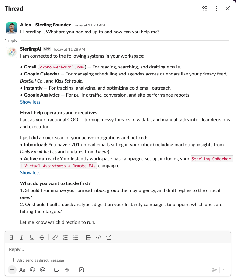Click into the Reply message field

(x=118, y=249)
